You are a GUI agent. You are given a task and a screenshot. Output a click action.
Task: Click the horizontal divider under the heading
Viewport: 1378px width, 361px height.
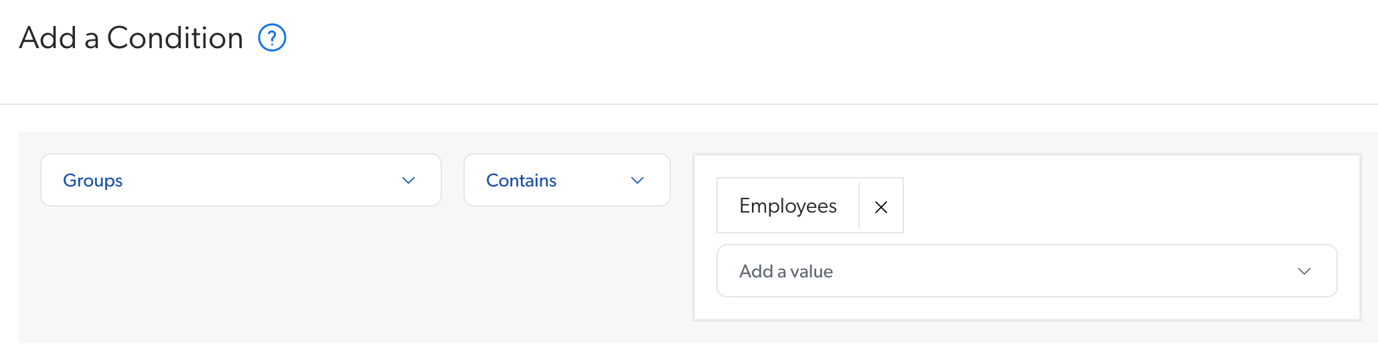point(670,104)
